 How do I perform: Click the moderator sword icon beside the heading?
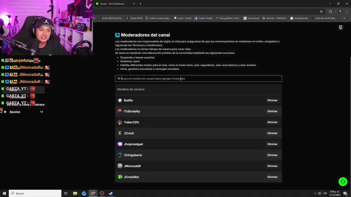pyautogui.click(x=117, y=35)
